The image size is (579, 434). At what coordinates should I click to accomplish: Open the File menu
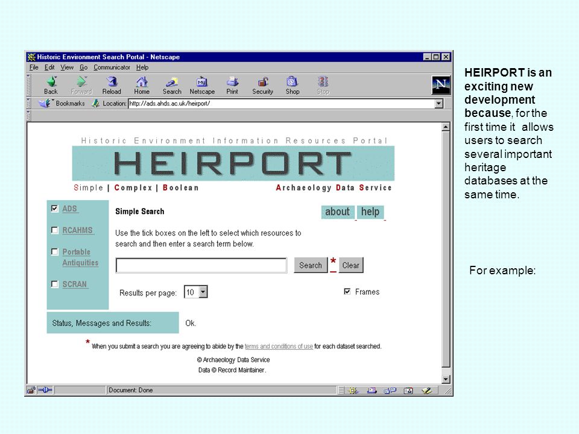coord(34,67)
